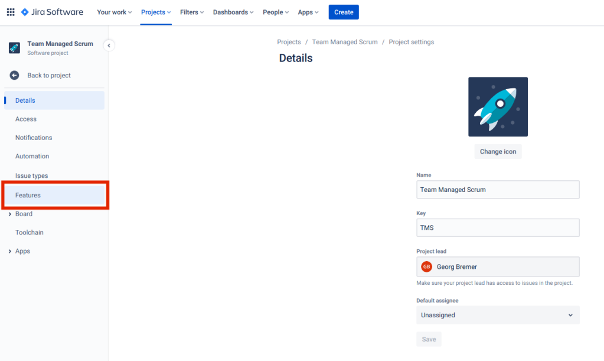Select Details in the settings sidebar
This screenshot has height=361, width=604.
(54, 100)
